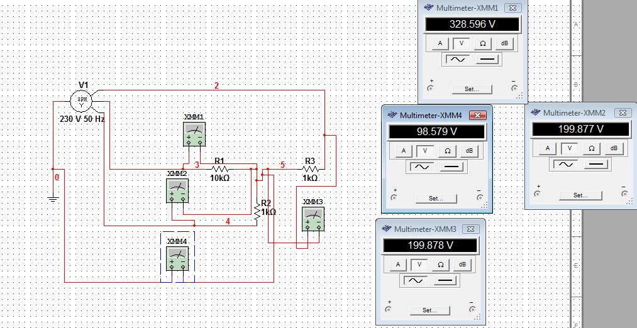
Task: Enable ohmmeter mode on Multimeter-XMM4
Action: coord(447,151)
